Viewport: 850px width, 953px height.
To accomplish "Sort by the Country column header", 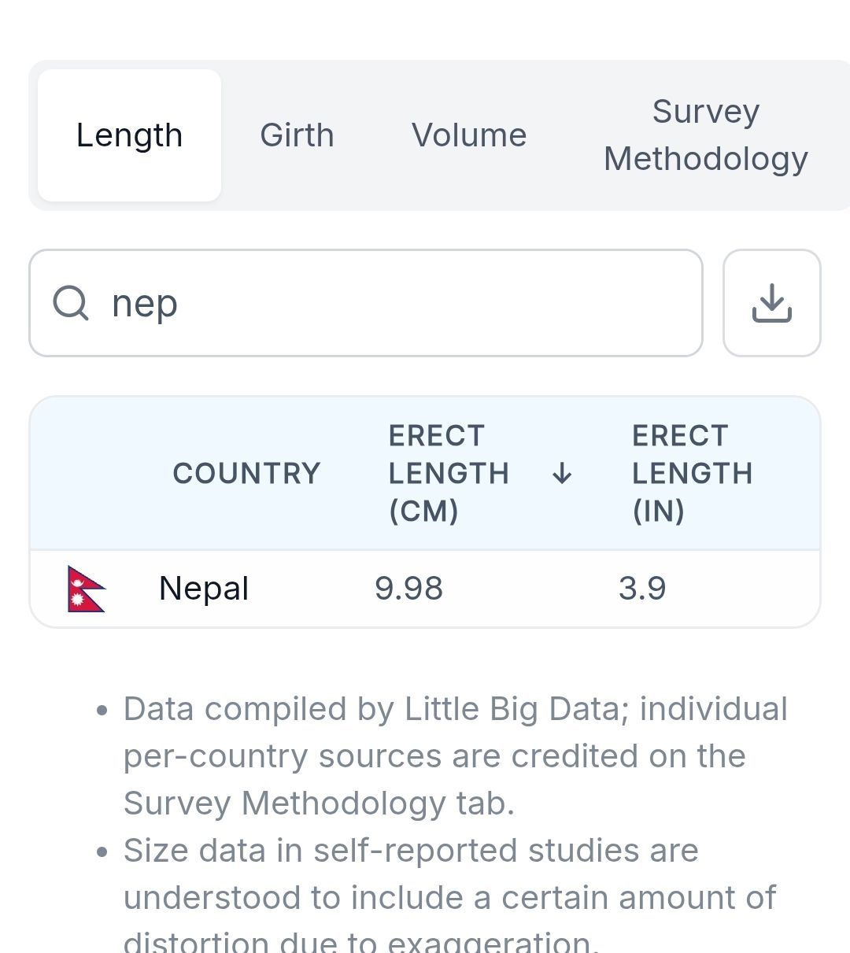I will [246, 474].
